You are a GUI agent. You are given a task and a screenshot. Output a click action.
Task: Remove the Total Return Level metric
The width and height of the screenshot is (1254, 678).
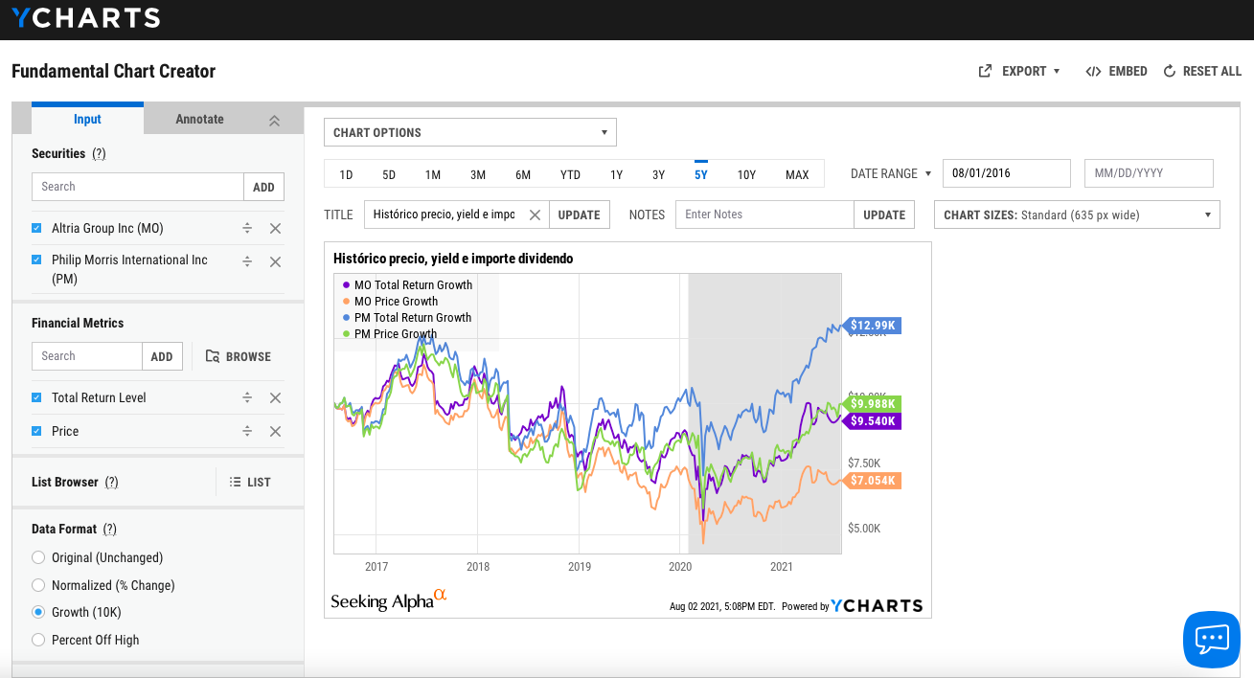[275, 398]
